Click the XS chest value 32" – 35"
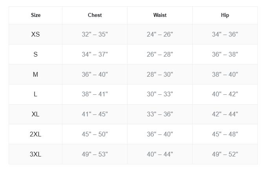 (95, 35)
